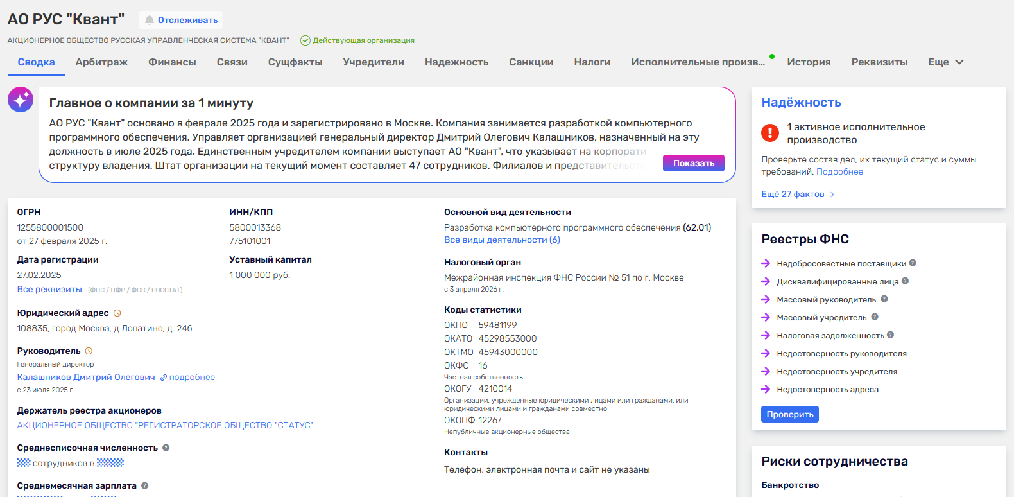This screenshot has height=497, width=1014.
Task: Open Ещё 27 фактов chevron link
Action: 798,194
